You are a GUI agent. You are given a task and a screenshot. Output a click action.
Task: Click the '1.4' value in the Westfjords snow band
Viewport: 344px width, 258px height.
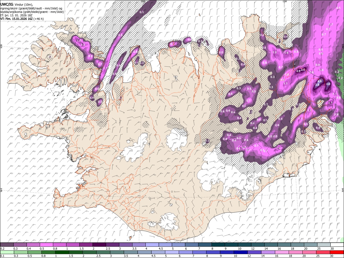[78, 41]
